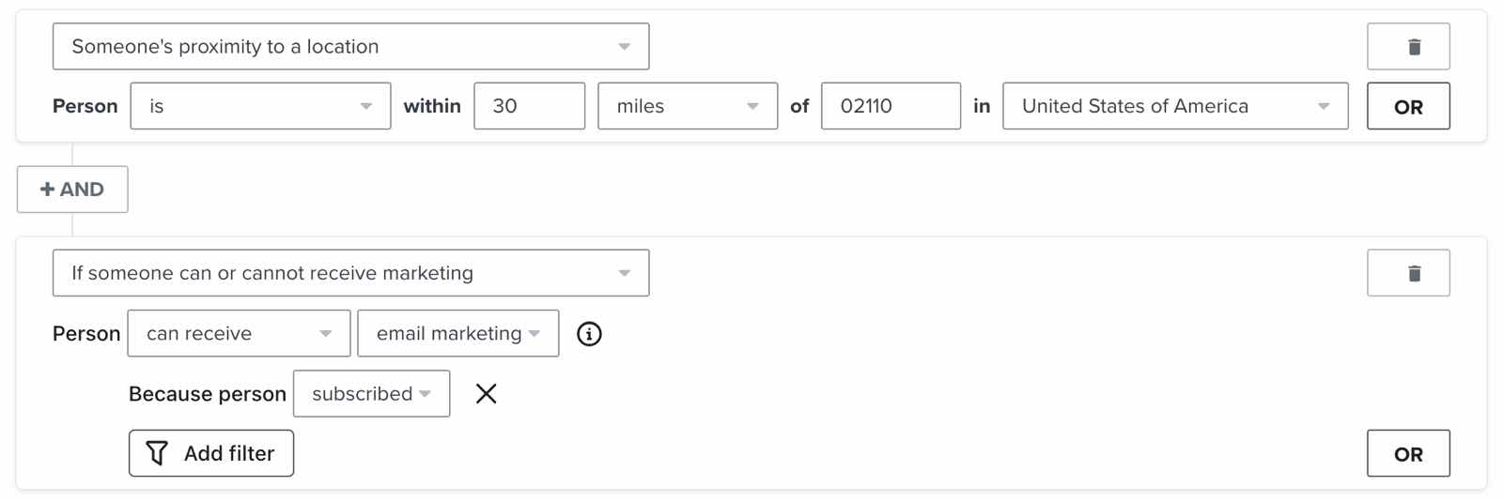Expand the 'is' condition dropdown
Screen dimensions: 1503x501
260,106
